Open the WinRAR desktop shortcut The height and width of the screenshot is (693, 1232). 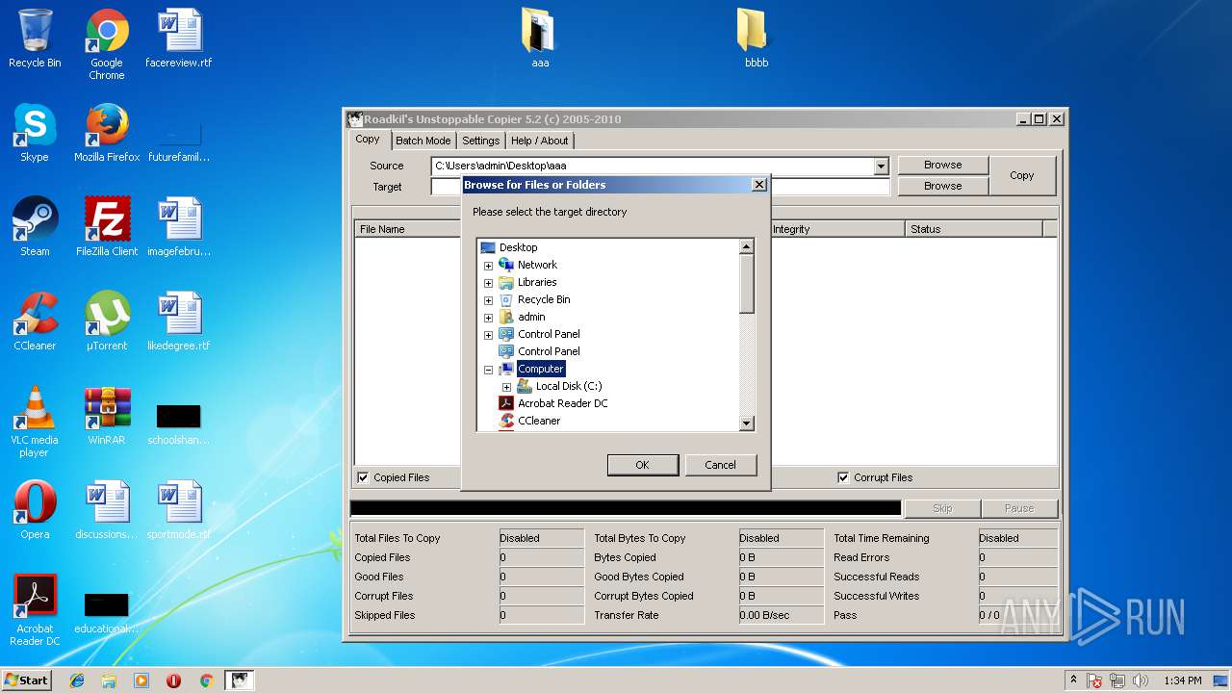107,416
